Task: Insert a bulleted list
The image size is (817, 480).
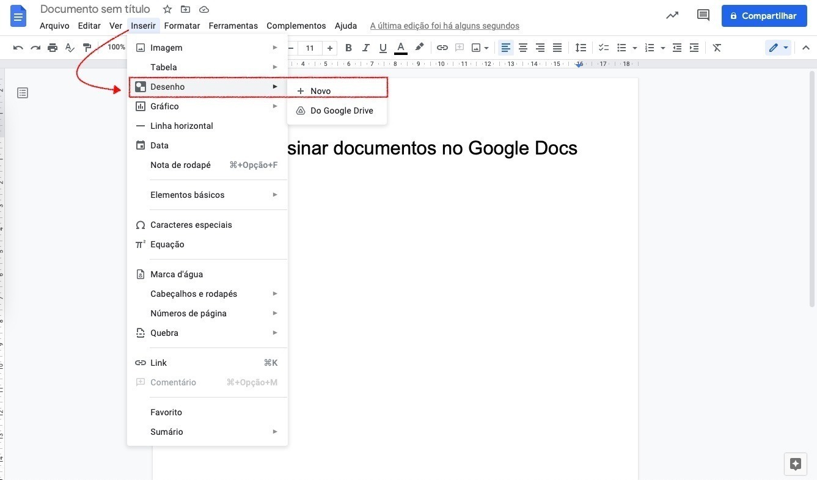Action: [622, 48]
